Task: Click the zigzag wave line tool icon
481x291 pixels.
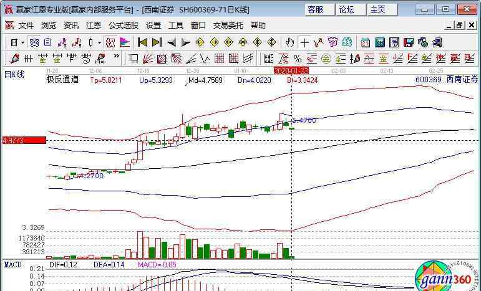Action: pos(319,42)
